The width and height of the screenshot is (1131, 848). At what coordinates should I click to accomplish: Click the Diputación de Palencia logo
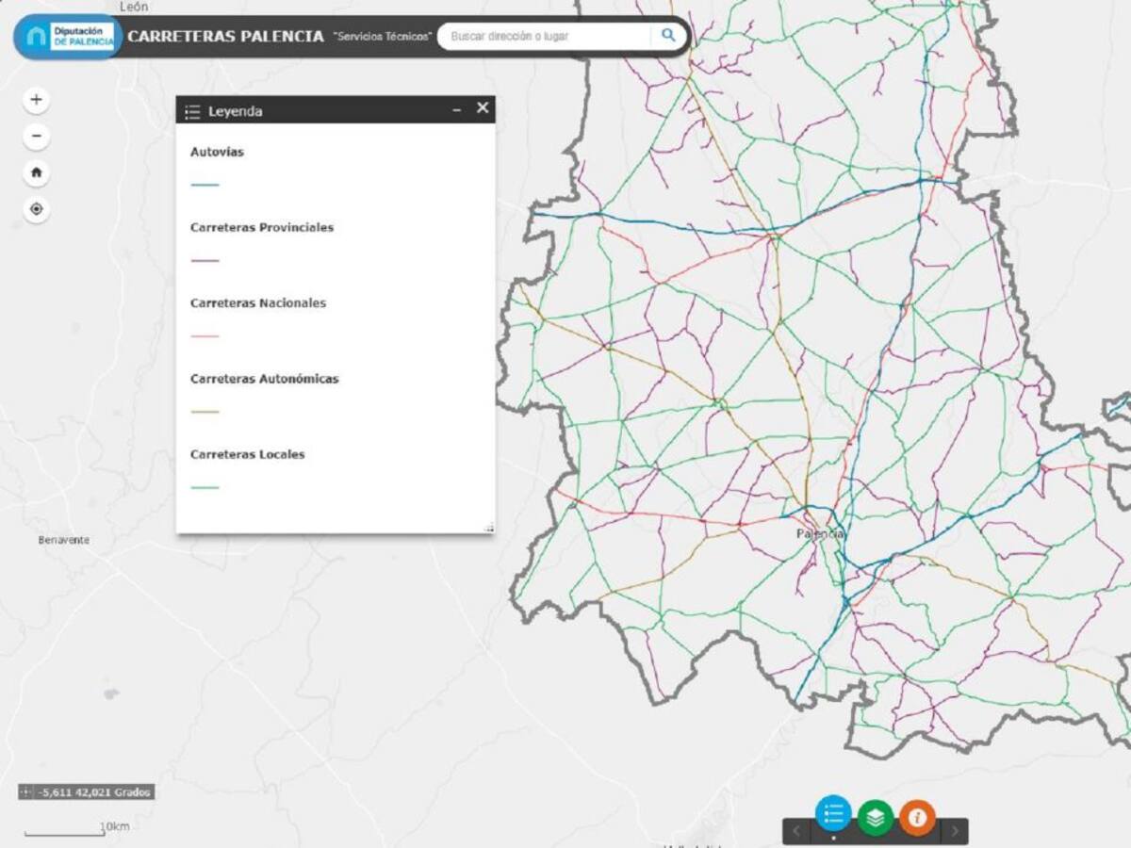70,37
